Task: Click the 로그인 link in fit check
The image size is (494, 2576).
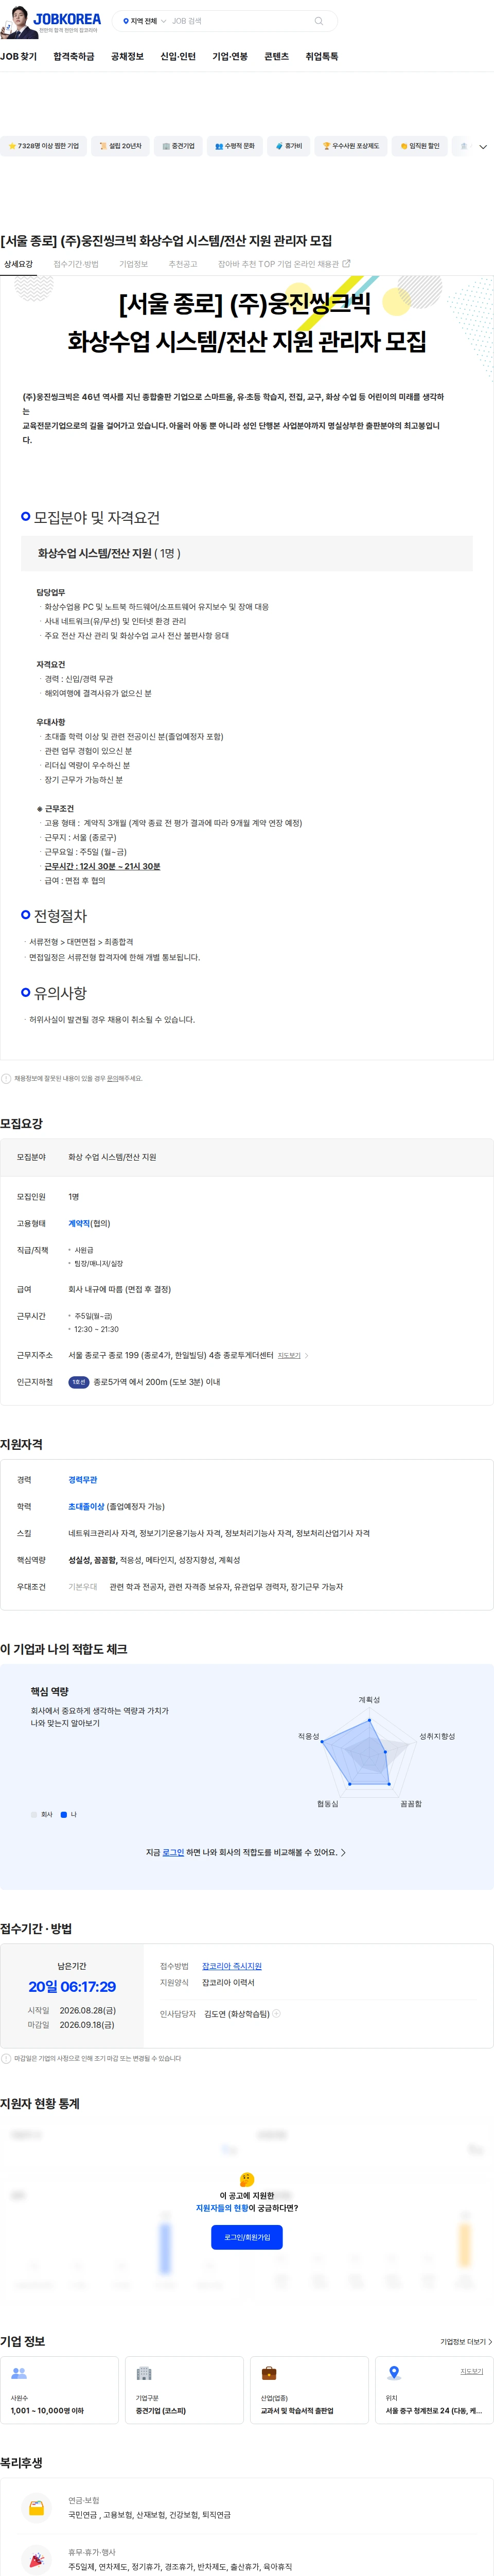Action: [173, 1852]
